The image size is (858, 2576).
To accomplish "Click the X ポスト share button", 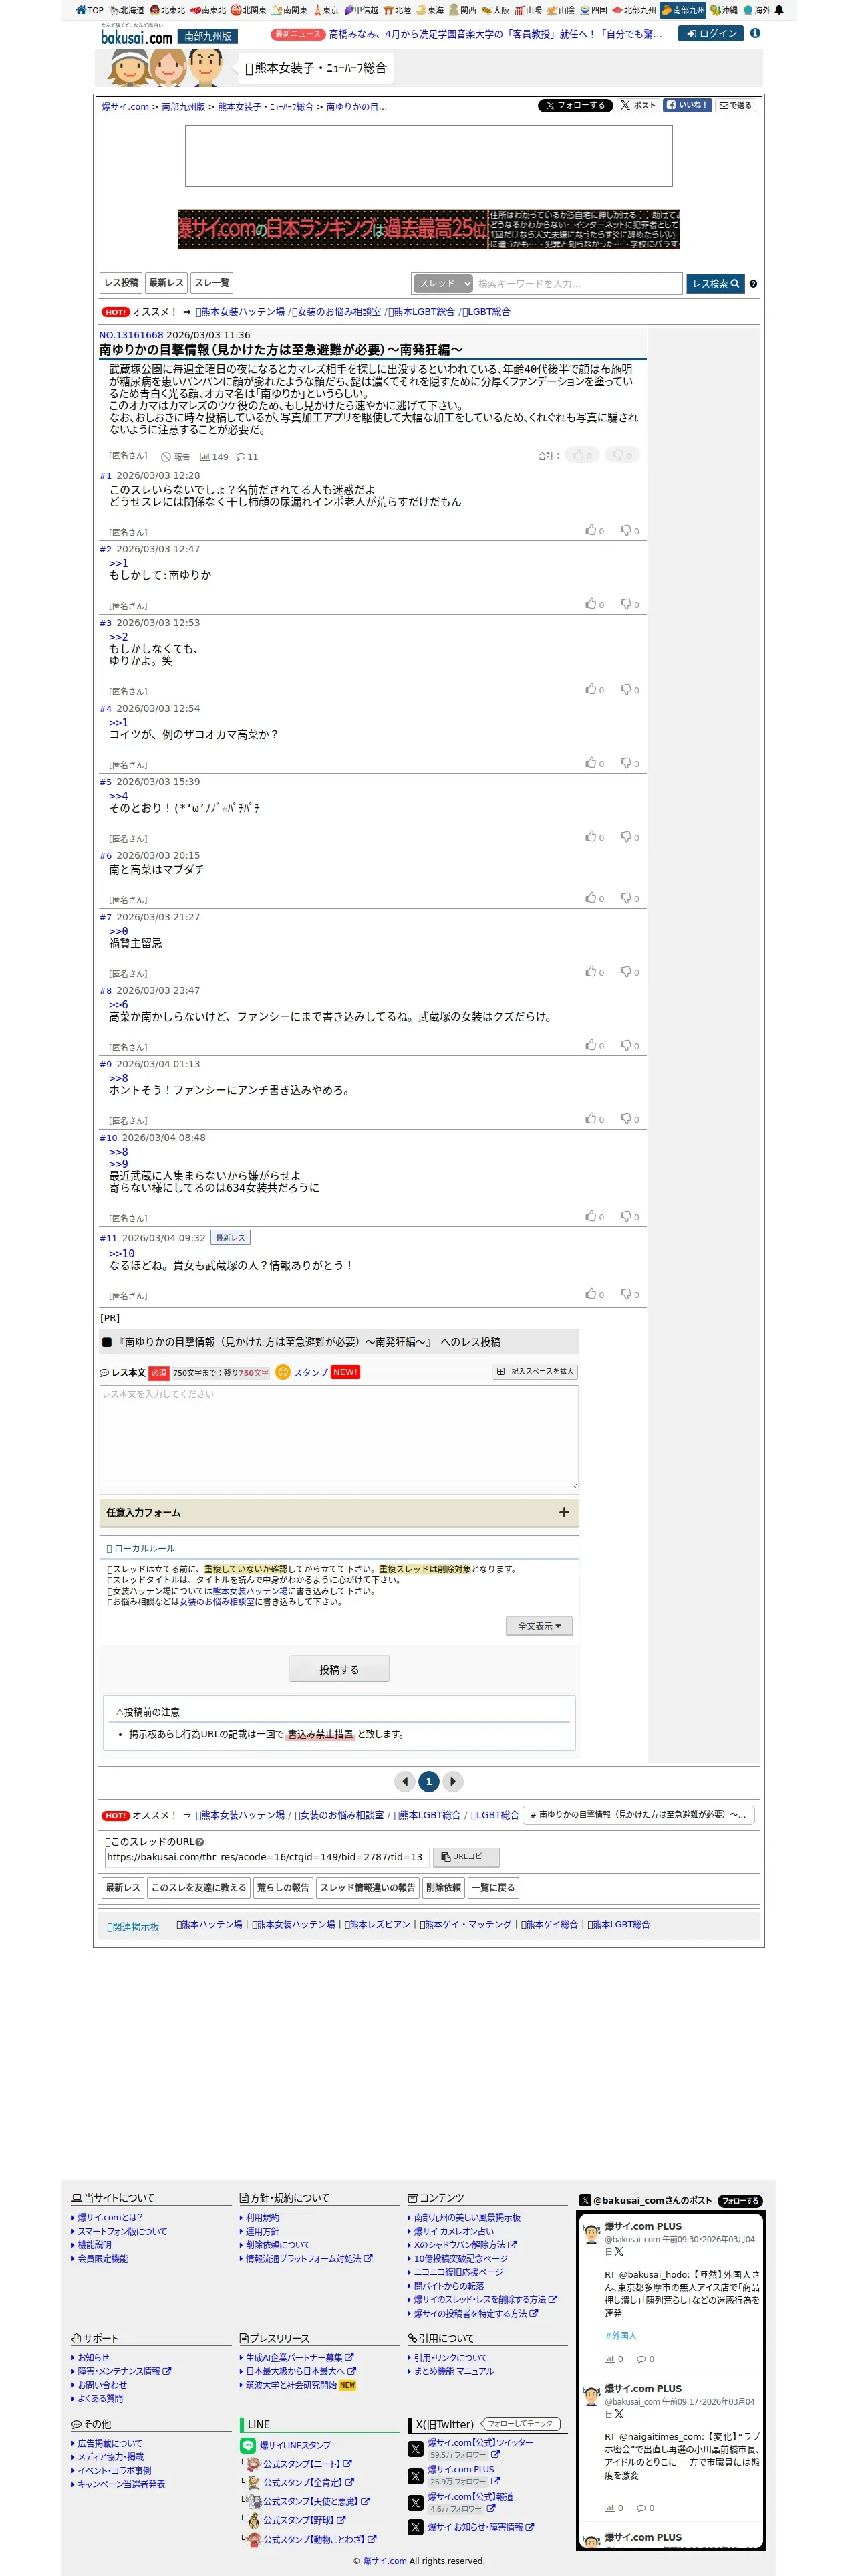I will click(x=637, y=105).
